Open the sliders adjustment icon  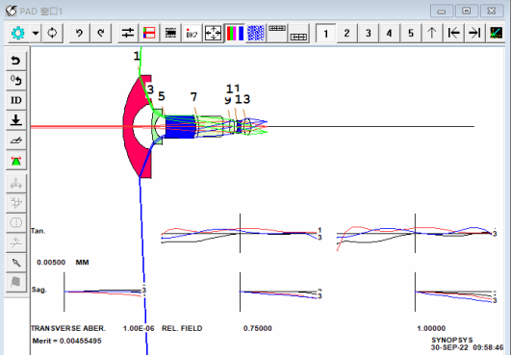click(128, 34)
